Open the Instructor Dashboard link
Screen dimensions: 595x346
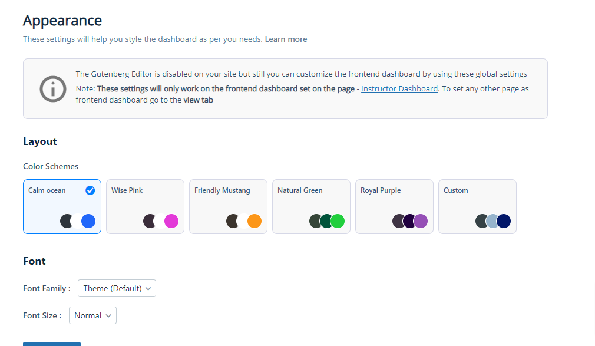(x=399, y=89)
